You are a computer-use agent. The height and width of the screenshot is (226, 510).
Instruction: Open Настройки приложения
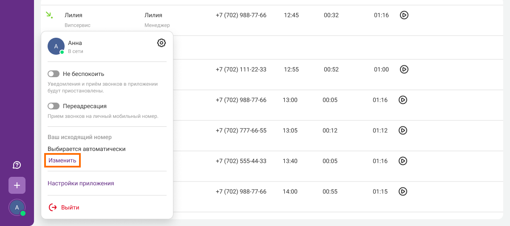pyautogui.click(x=81, y=184)
